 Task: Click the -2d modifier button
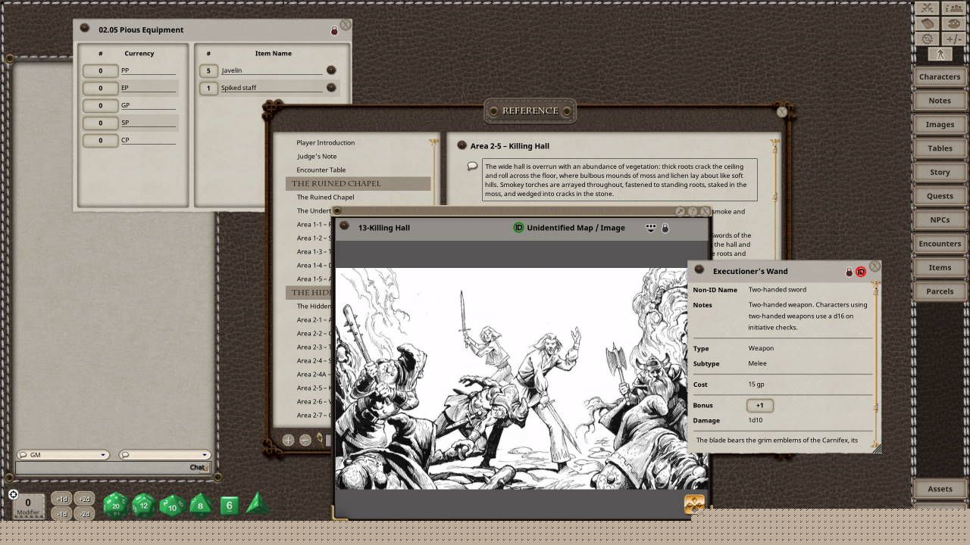tap(84, 513)
